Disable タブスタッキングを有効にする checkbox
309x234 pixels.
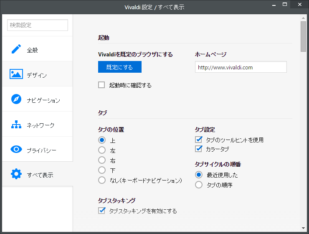[x=101, y=211]
